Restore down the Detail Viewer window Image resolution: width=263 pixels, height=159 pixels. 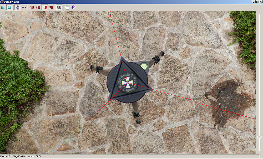(257, 2)
